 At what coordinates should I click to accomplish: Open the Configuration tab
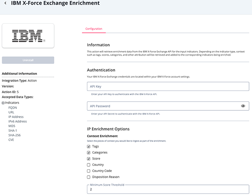click(94, 29)
